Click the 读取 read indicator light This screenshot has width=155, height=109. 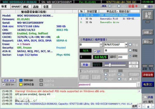tap(145, 66)
